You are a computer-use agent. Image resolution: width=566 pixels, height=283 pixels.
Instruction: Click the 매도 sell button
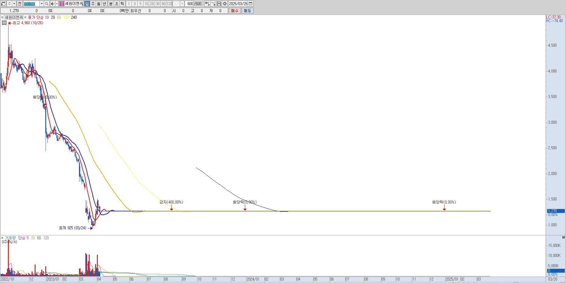coord(248,11)
